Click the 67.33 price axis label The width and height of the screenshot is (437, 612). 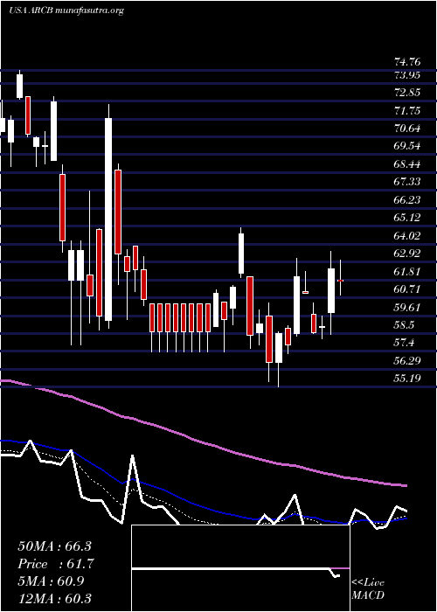[x=407, y=182]
